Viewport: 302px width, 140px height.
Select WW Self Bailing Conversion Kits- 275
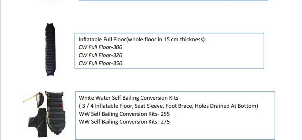pos(124,122)
